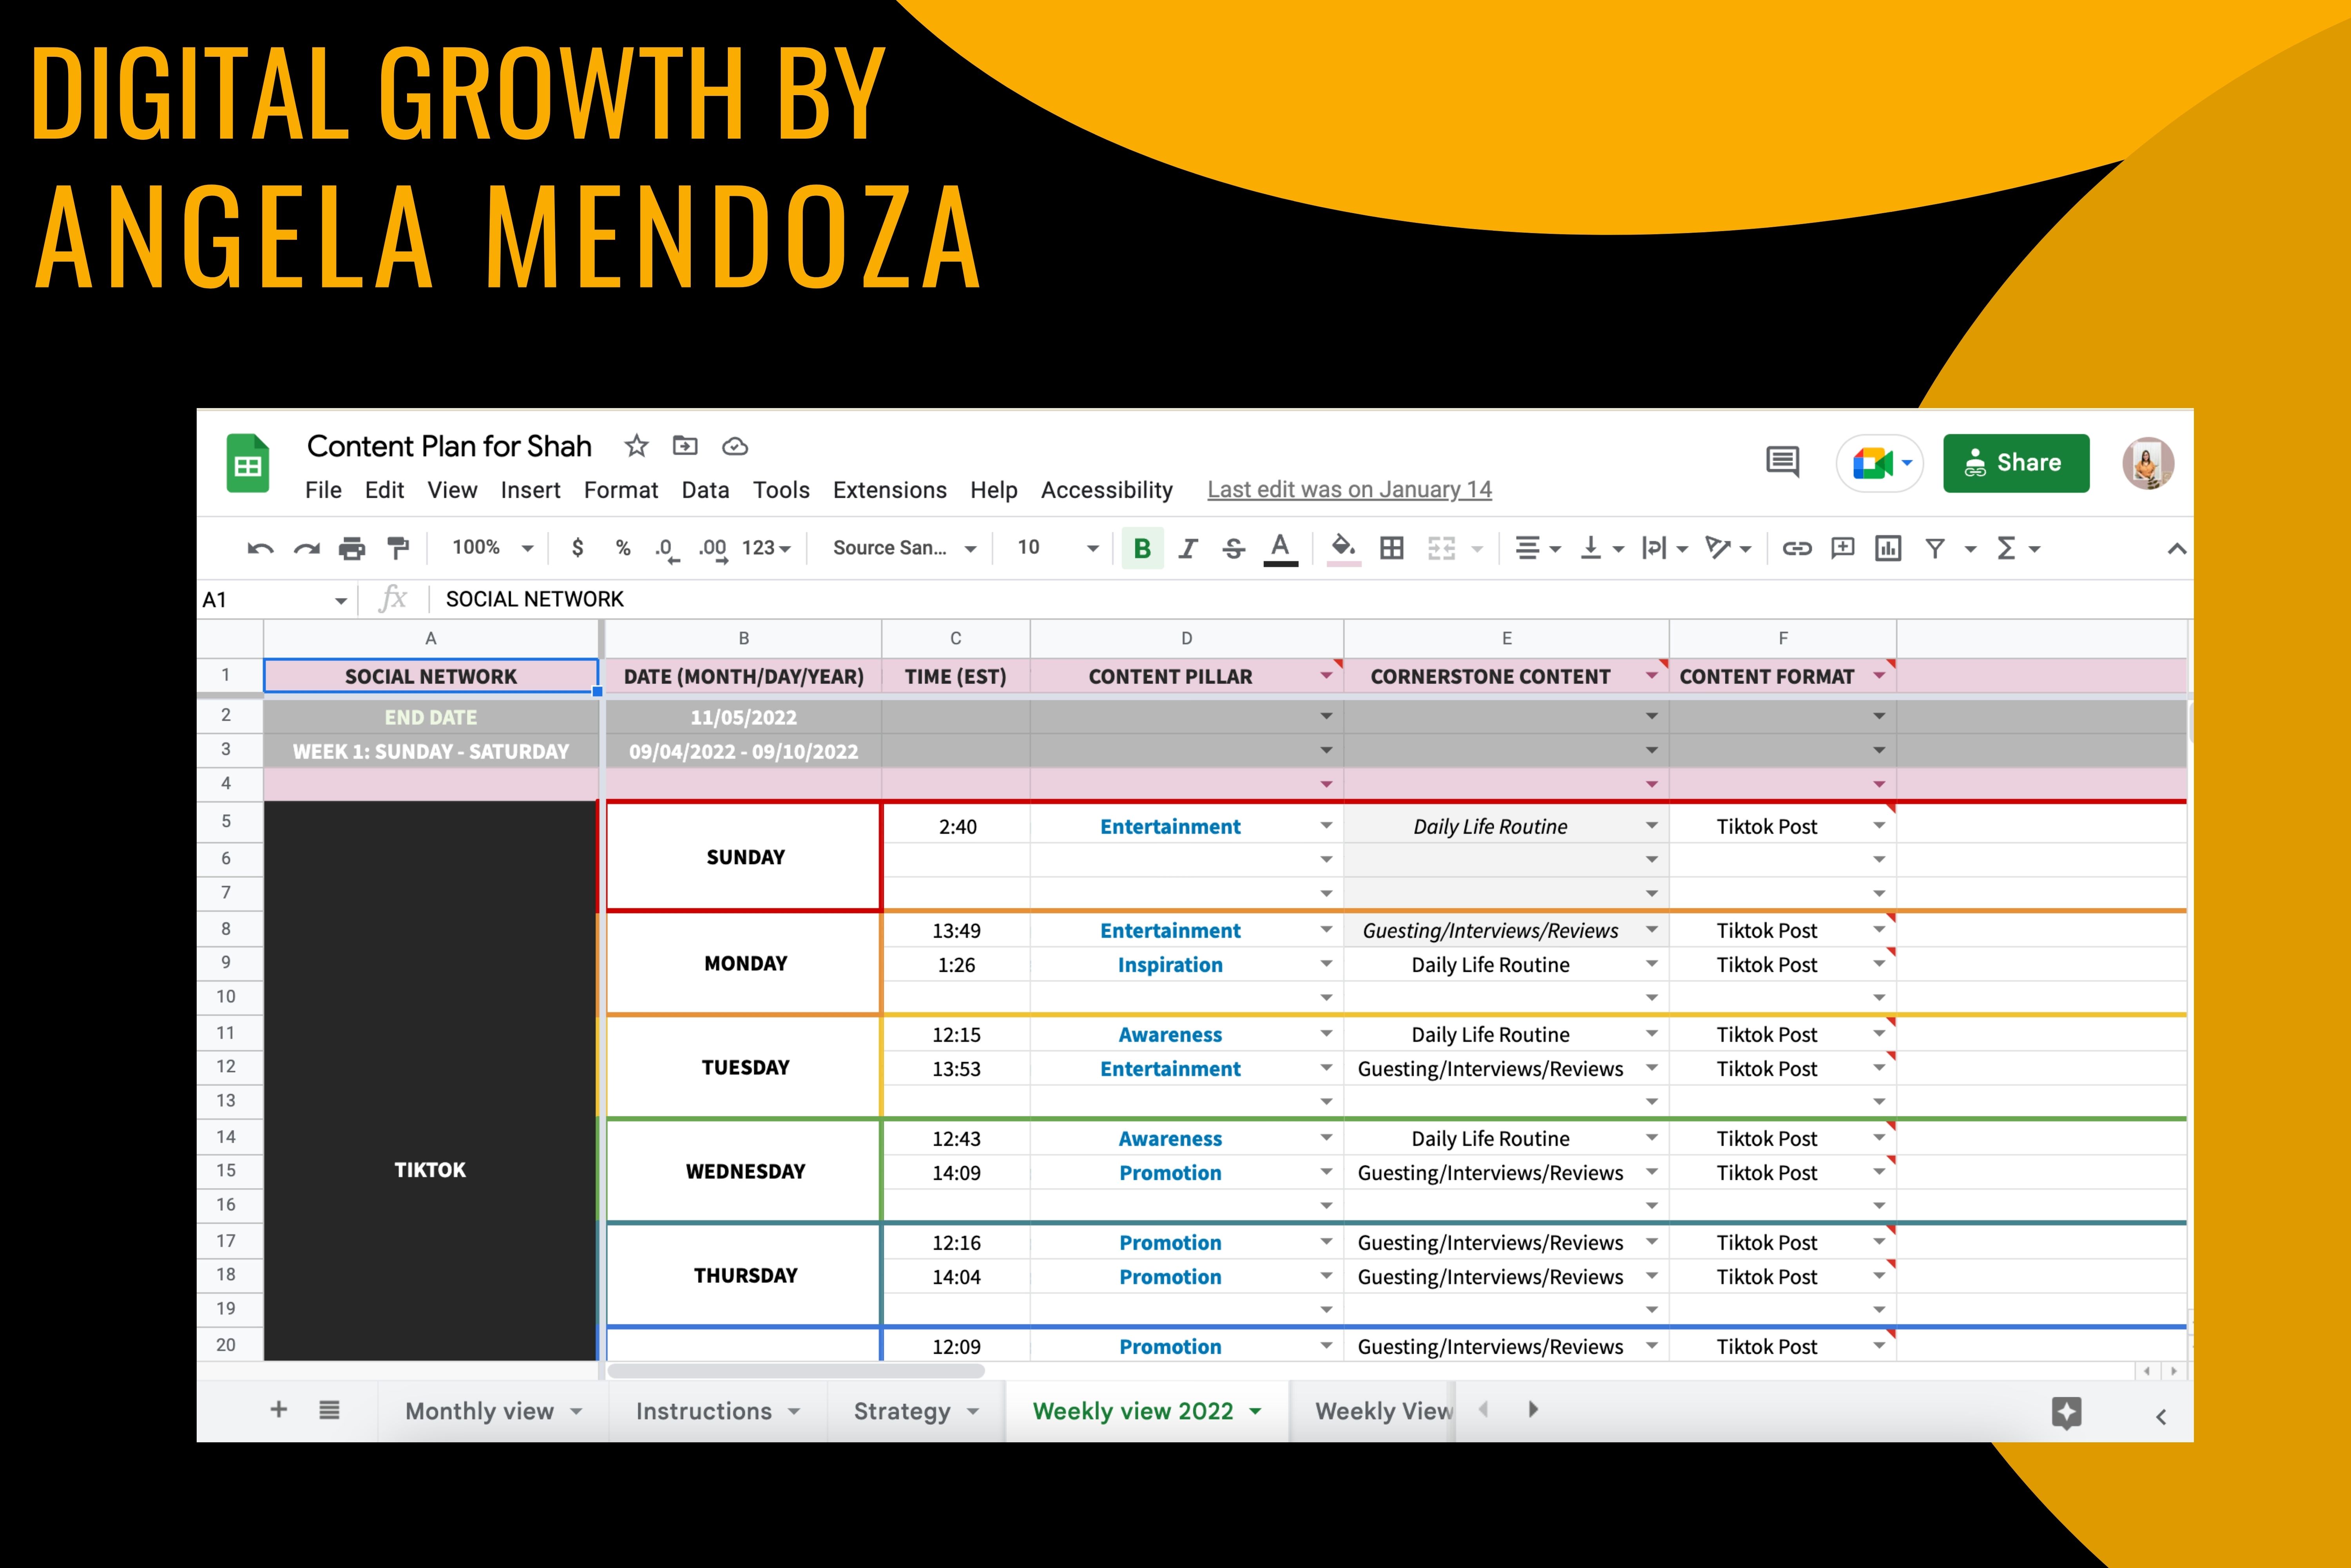
Task: Apply strikethrough formatting
Action: point(1234,548)
